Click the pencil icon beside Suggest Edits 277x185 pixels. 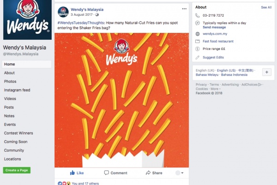(x=198, y=57)
